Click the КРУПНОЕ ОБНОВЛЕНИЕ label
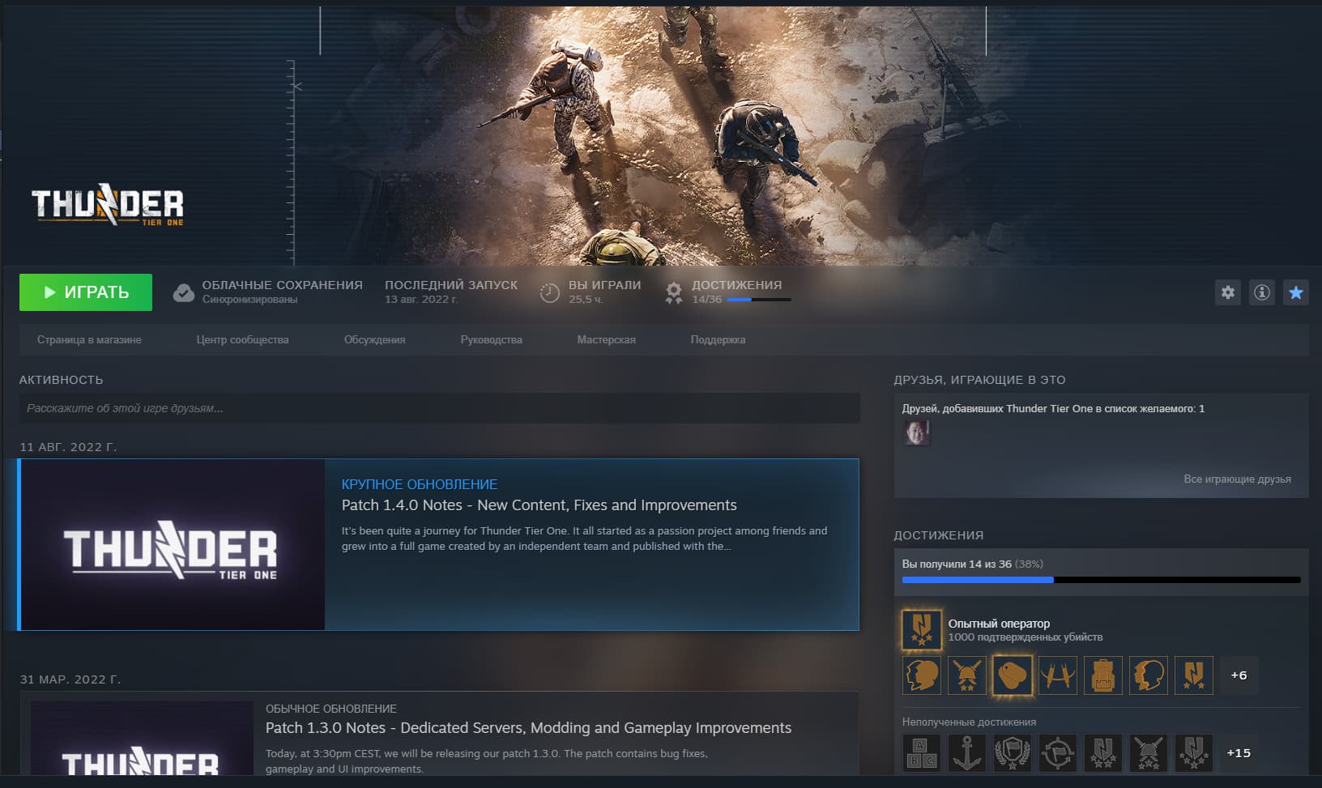 pyautogui.click(x=420, y=484)
